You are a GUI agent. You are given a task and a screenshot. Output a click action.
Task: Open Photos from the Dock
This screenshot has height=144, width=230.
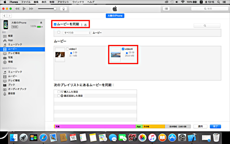tap(142, 138)
